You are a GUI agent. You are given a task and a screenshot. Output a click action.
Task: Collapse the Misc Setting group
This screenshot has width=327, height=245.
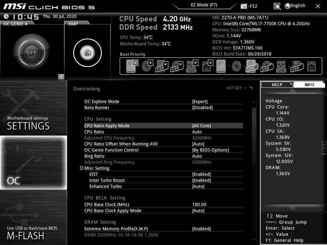(81, 168)
